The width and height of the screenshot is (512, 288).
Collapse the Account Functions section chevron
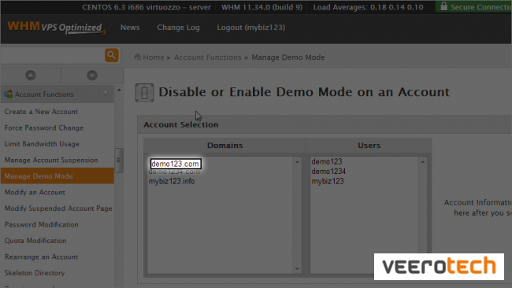tap(106, 94)
